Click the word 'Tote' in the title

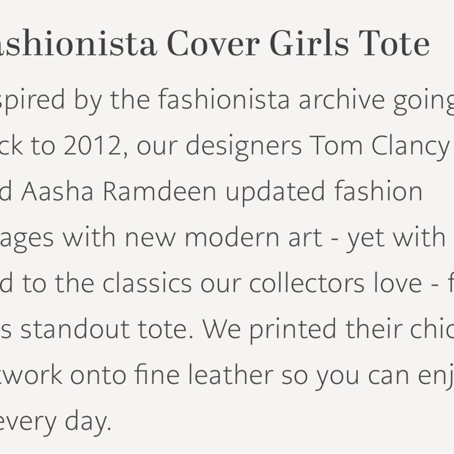click(394, 43)
